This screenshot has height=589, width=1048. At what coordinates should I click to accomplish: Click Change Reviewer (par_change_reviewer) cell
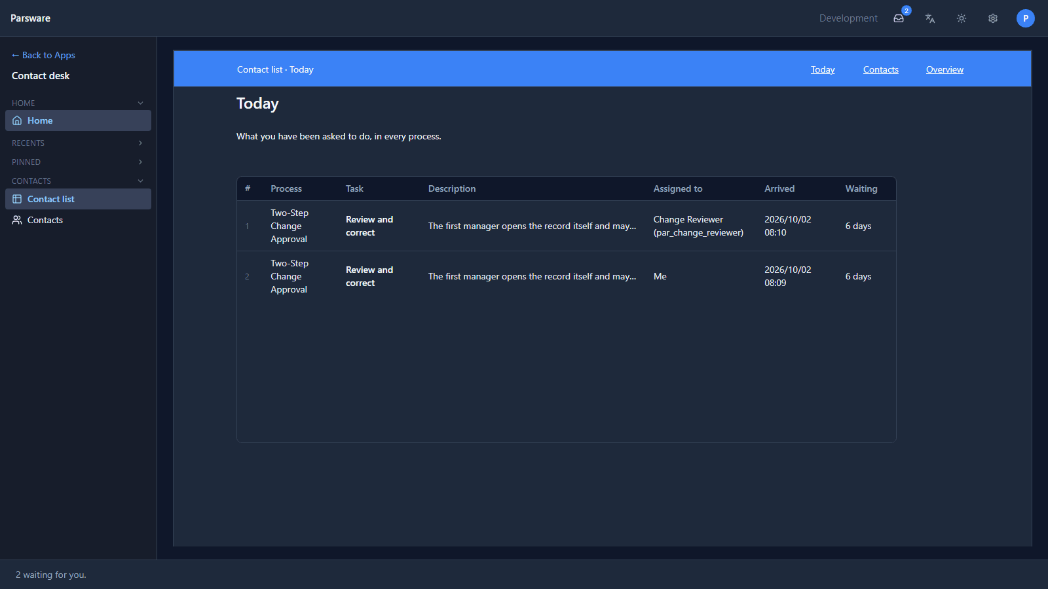[x=698, y=226]
